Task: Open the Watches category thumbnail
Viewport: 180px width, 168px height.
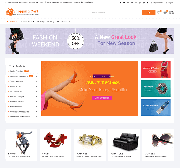Action: (x=90, y=145)
